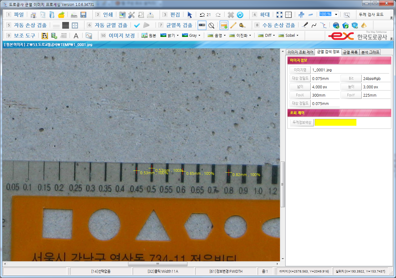Click the blue plus zoom in icon

click(301, 15)
